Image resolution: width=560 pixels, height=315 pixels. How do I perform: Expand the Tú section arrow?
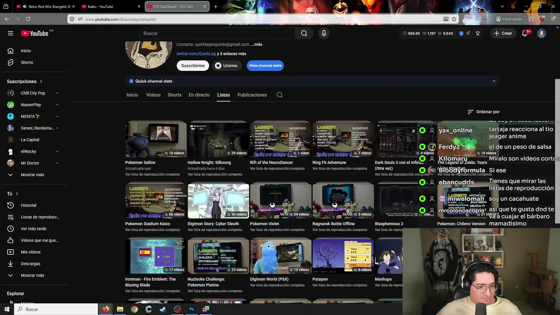click(x=17, y=193)
